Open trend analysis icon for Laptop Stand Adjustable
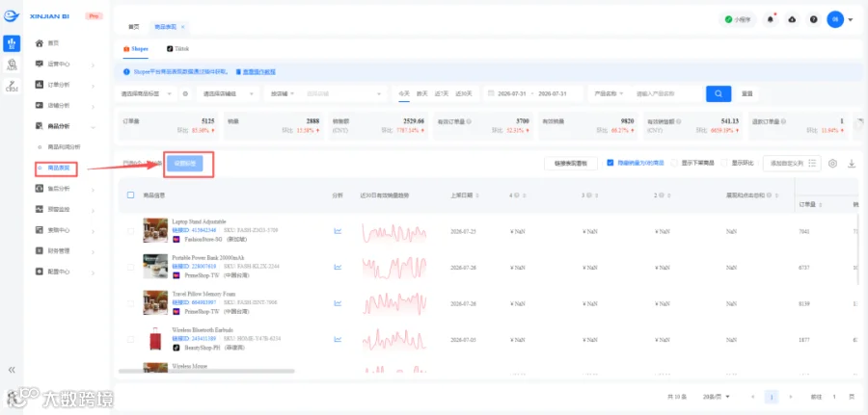The height and width of the screenshot is (415, 868). point(338,231)
